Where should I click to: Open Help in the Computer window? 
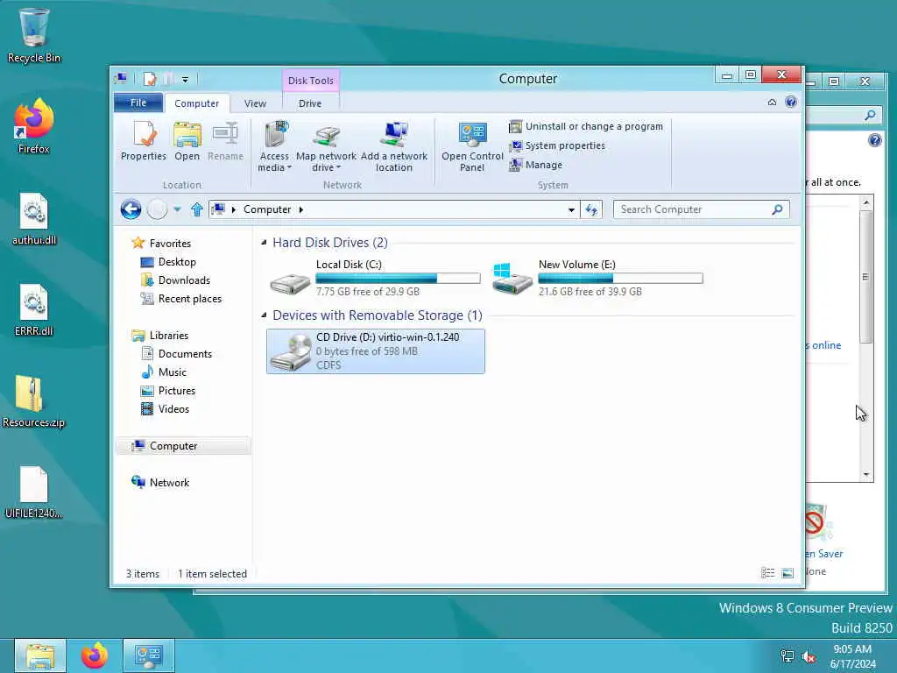pyautogui.click(x=791, y=102)
